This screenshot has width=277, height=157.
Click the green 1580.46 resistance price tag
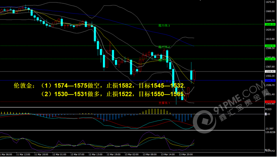[270, 59]
